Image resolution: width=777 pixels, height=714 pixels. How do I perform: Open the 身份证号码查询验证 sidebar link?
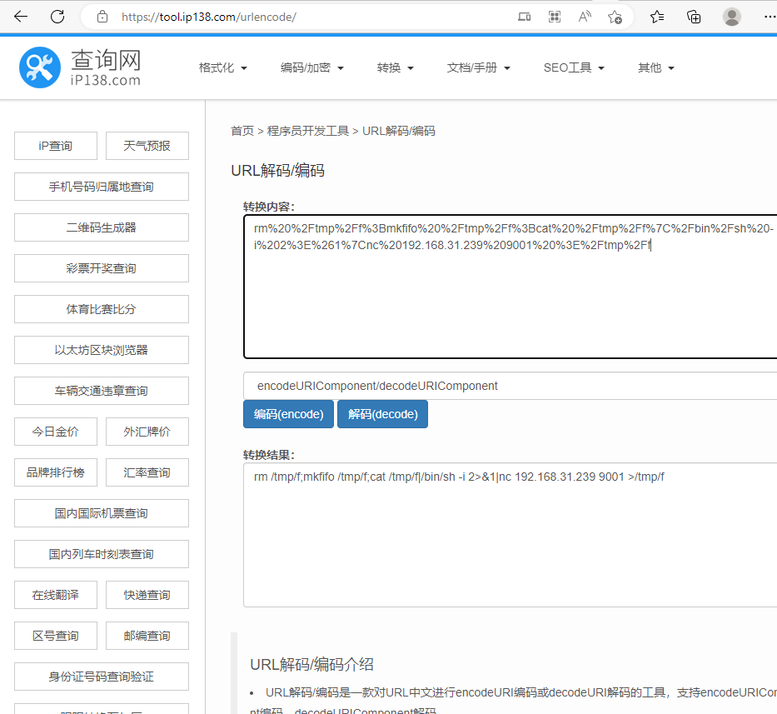coord(102,677)
